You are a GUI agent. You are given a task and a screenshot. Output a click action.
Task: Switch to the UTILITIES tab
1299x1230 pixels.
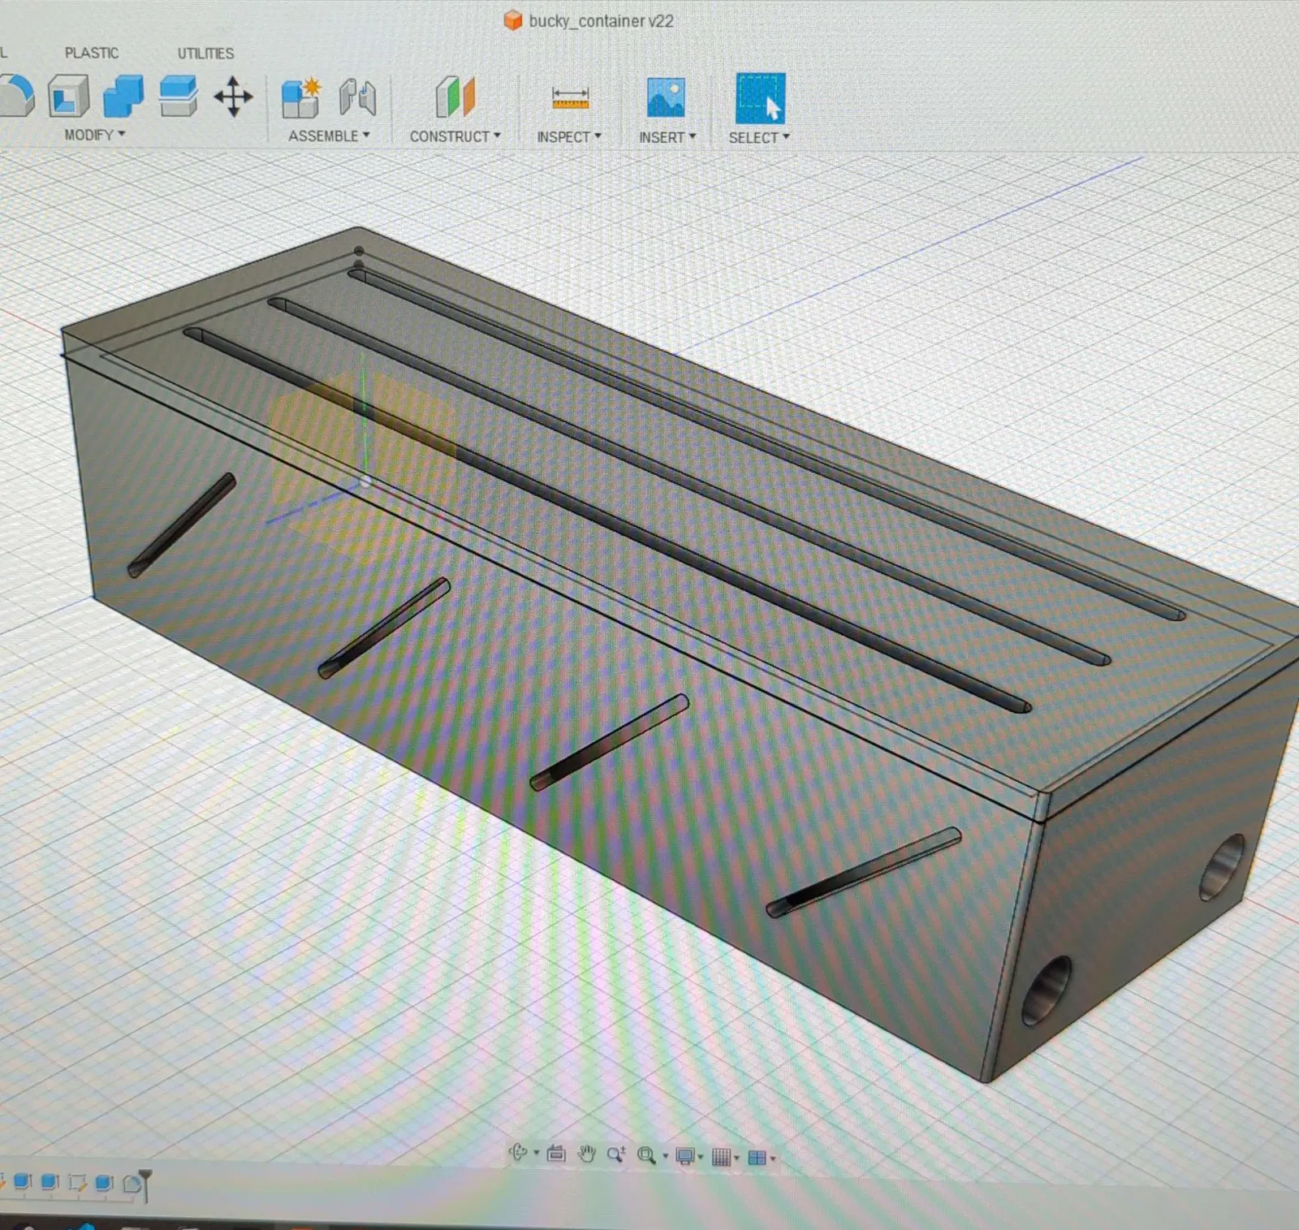click(x=205, y=54)
